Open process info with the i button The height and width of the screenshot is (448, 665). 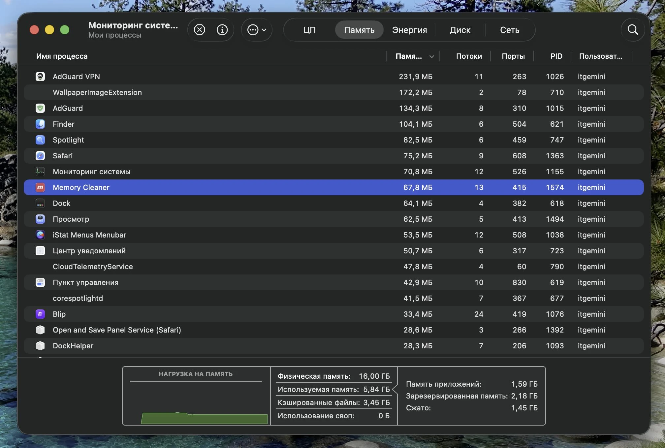[x=222, y=30]
